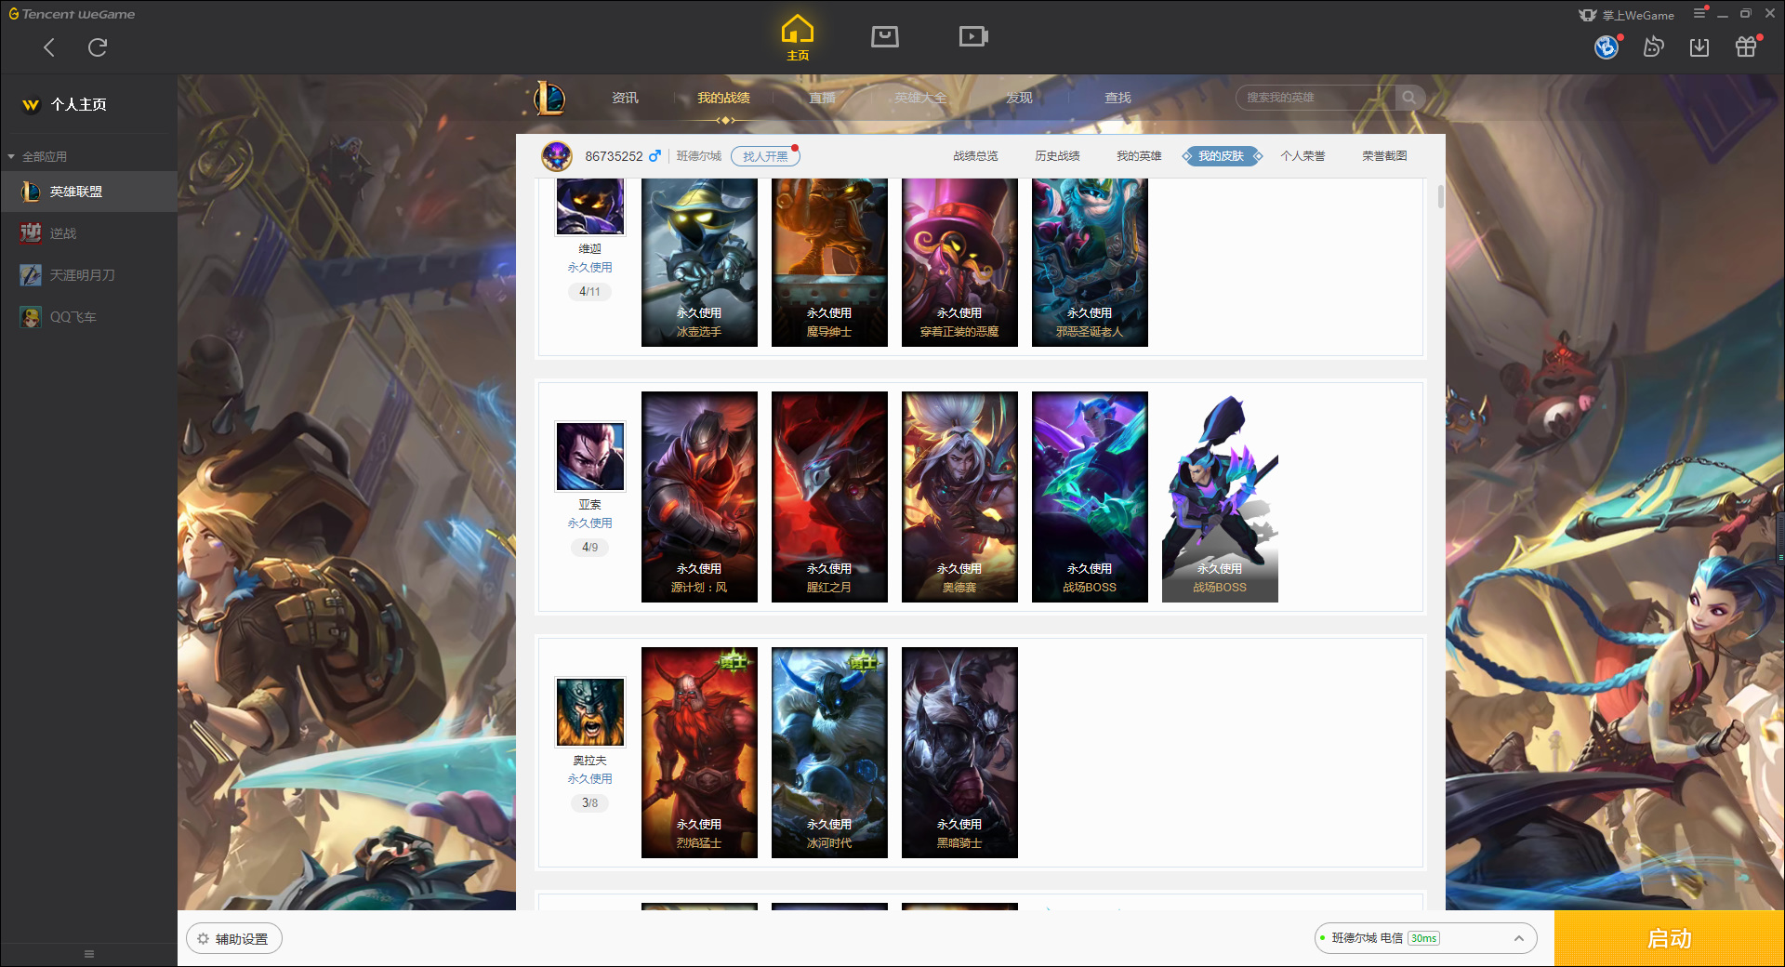Click the 3/8 skin count badge
The height and width of the screenshot is (967, 1785).
pos(589,803)
